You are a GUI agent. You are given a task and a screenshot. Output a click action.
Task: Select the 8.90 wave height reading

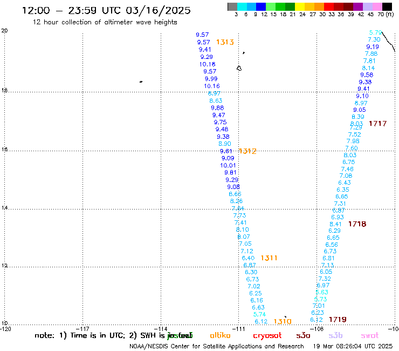point(225,144)
